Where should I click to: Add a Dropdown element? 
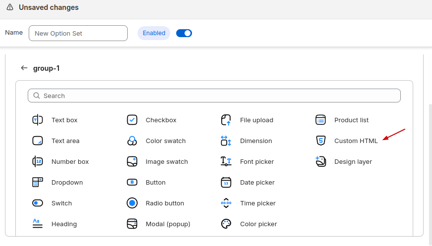click(67, 182)
